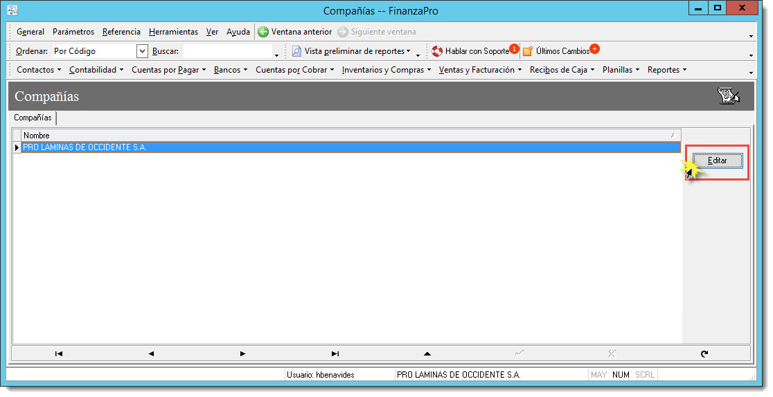
Task: Open the Referencia menu
Action: (121, 32)
